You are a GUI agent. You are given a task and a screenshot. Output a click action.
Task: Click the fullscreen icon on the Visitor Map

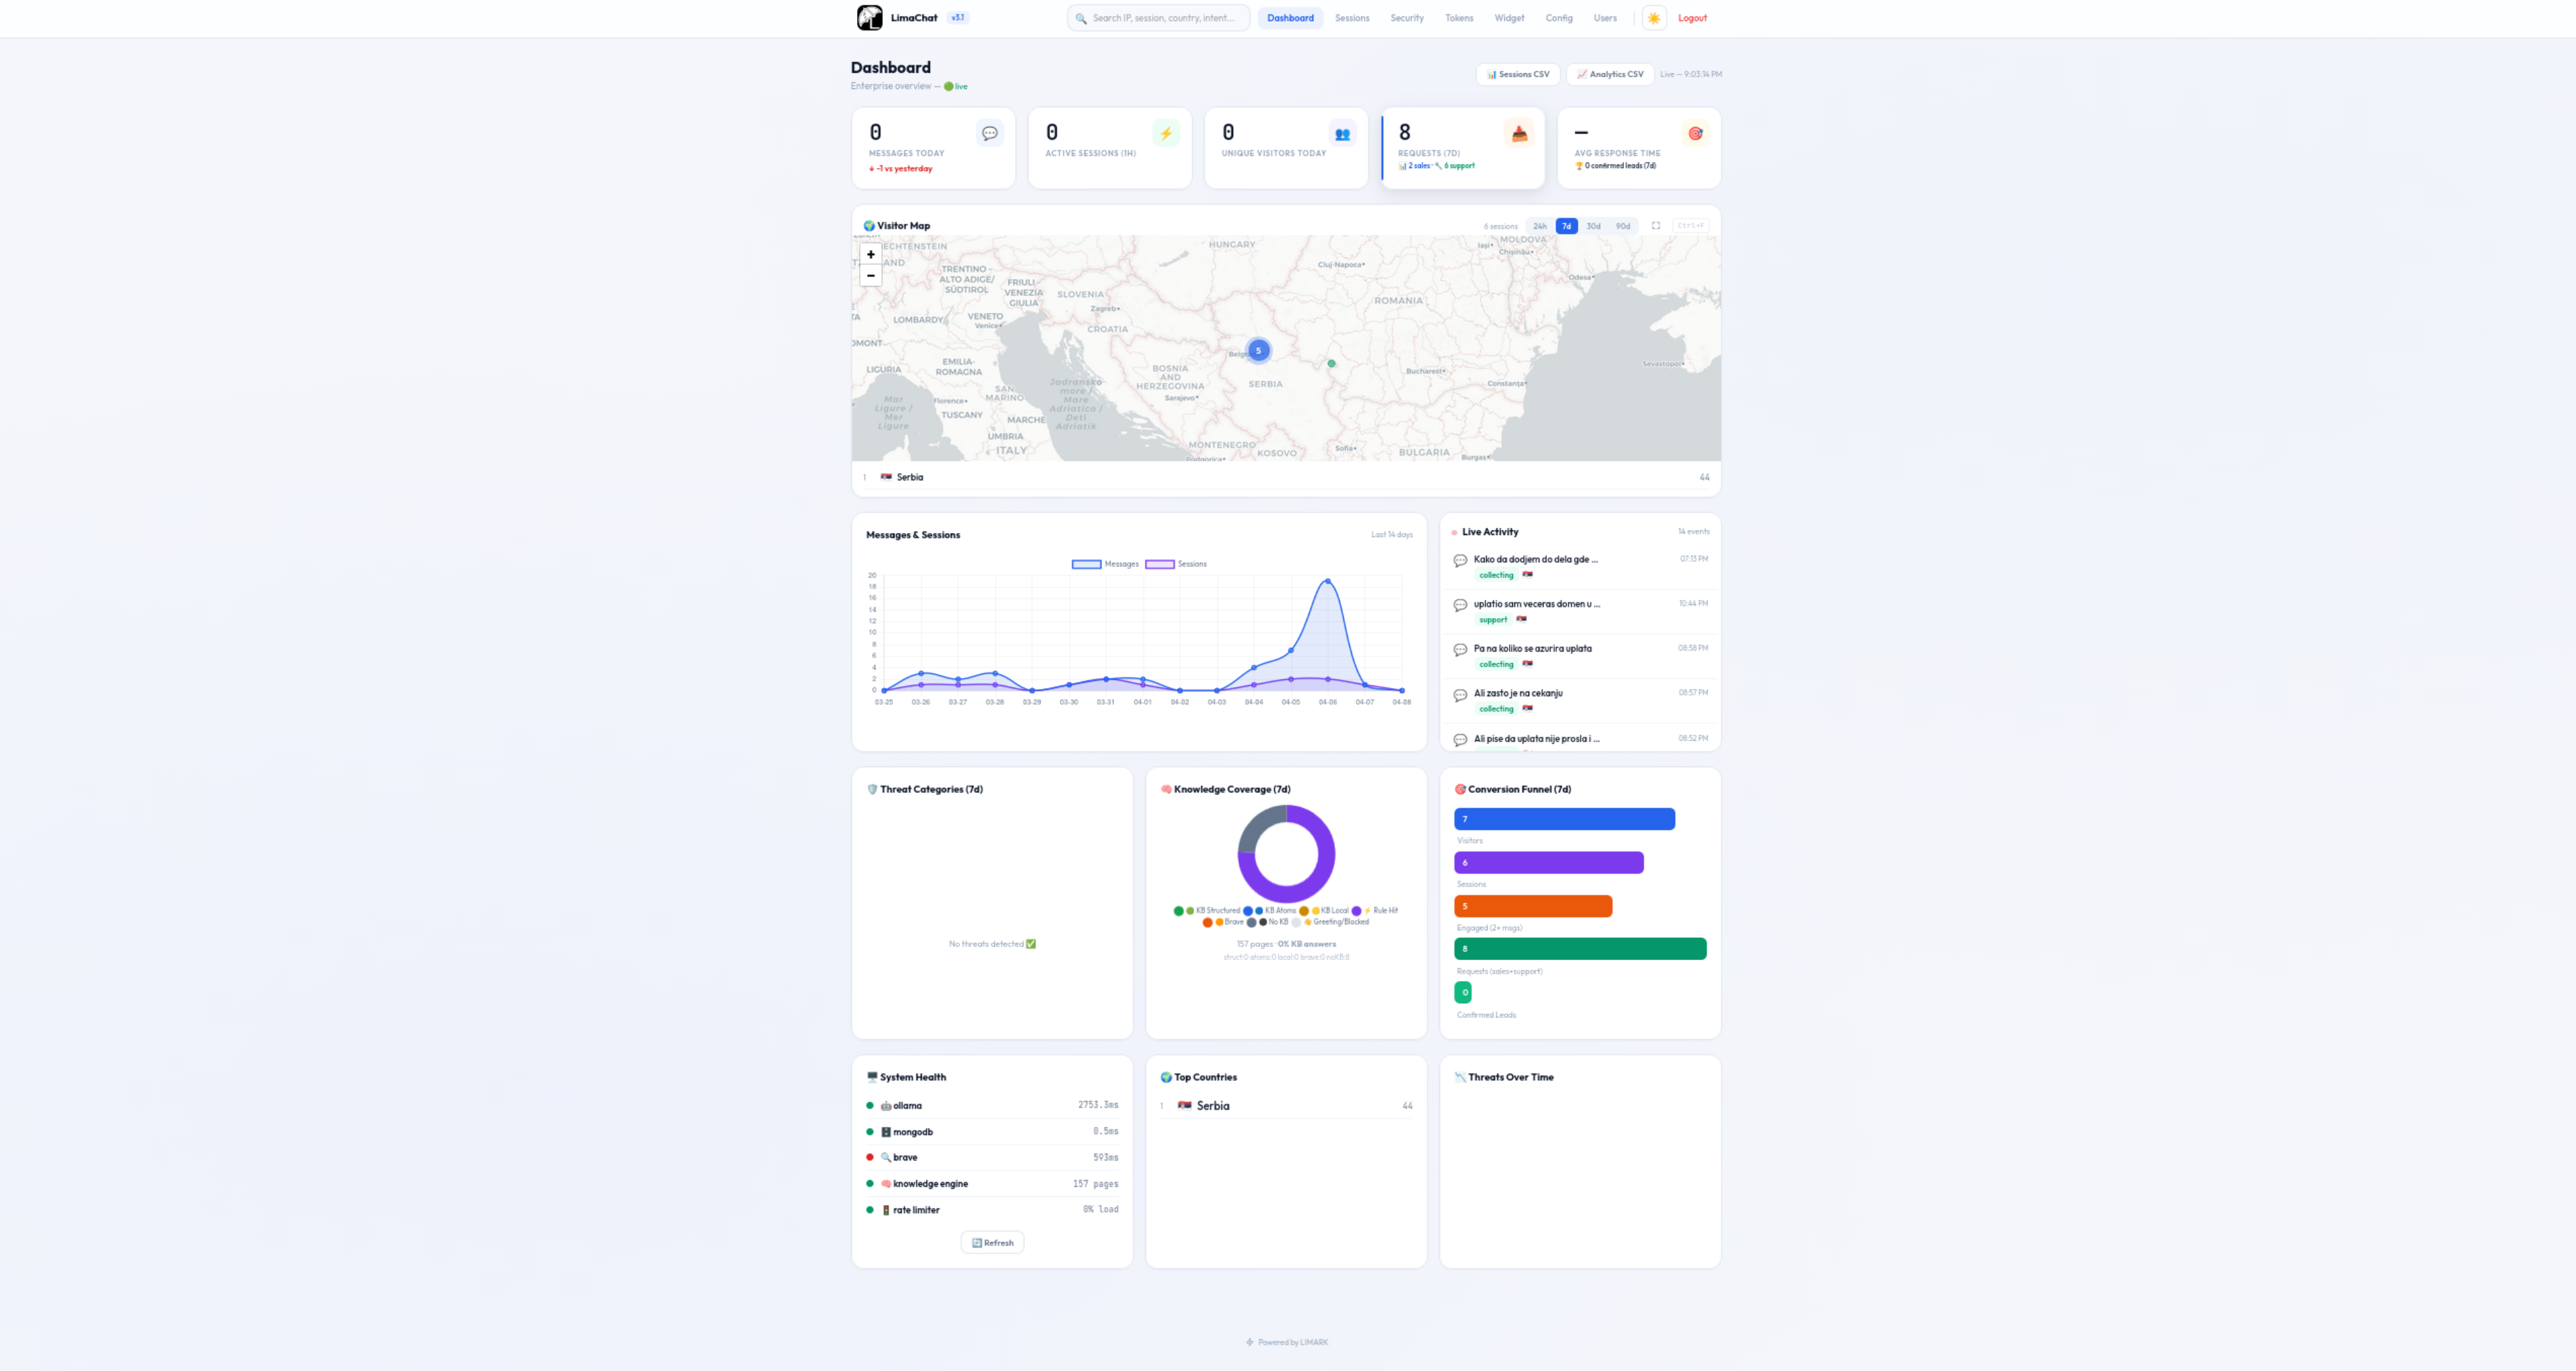pyautogui.click(x=1657, y=226)
